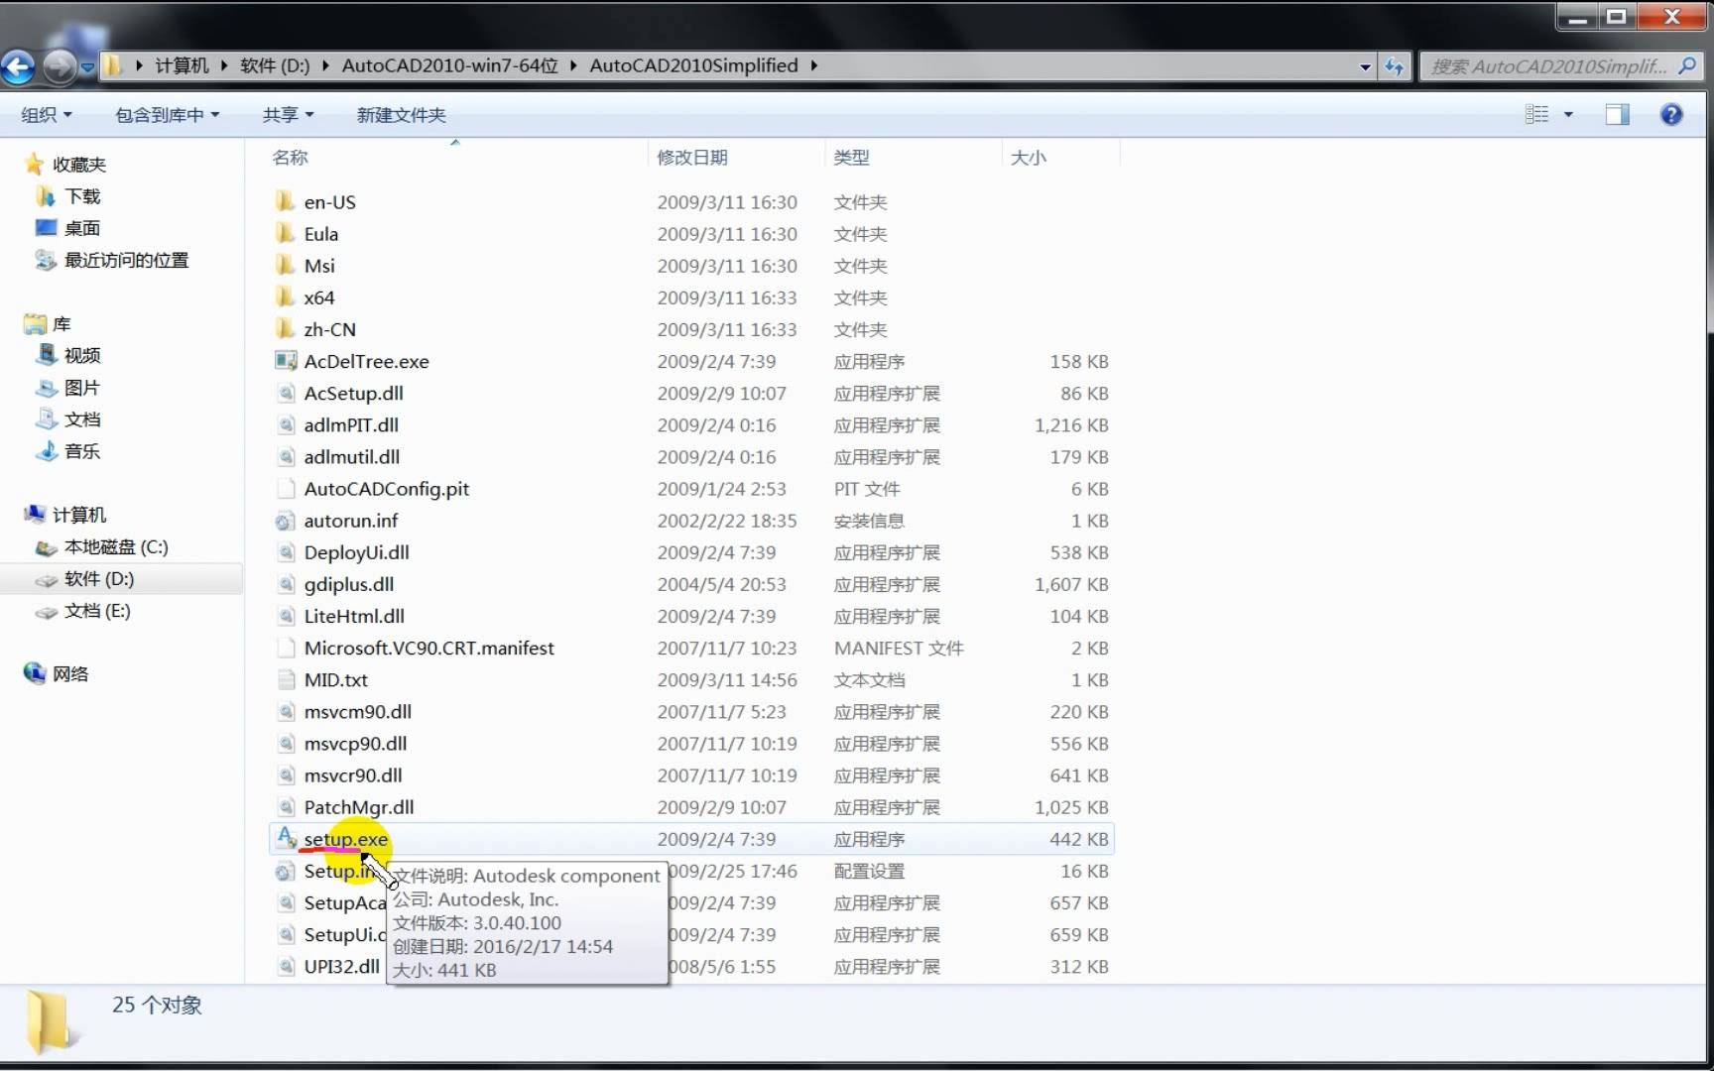Expand breadcrumb arrow after AutoCAD2010Simplified

pos(813,66)
